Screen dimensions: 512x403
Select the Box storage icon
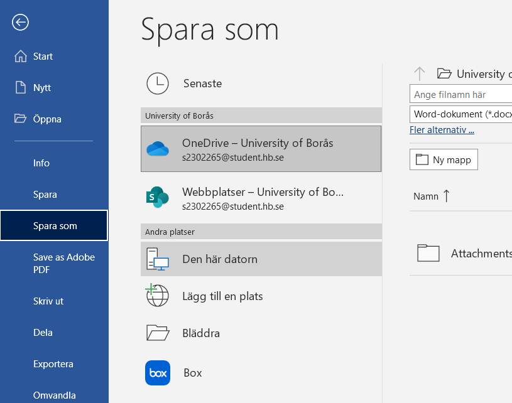[x=158, y=373]
